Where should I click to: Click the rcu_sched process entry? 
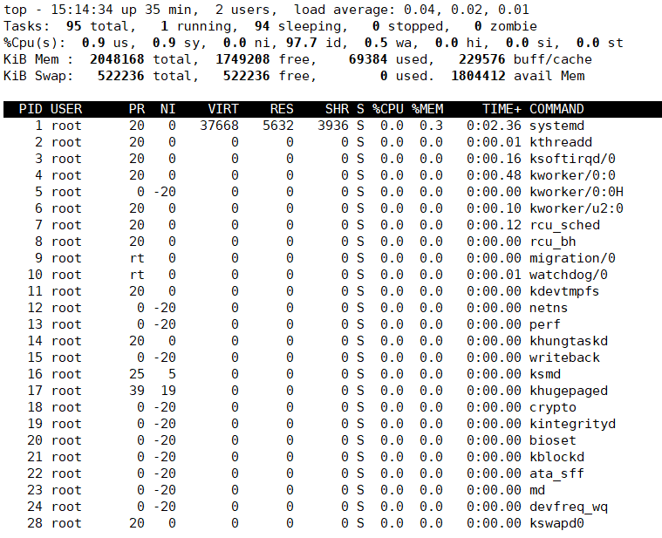coord(564,225)
